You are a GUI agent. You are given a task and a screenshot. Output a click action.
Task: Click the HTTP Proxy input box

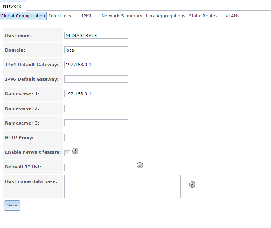(96, 138)
